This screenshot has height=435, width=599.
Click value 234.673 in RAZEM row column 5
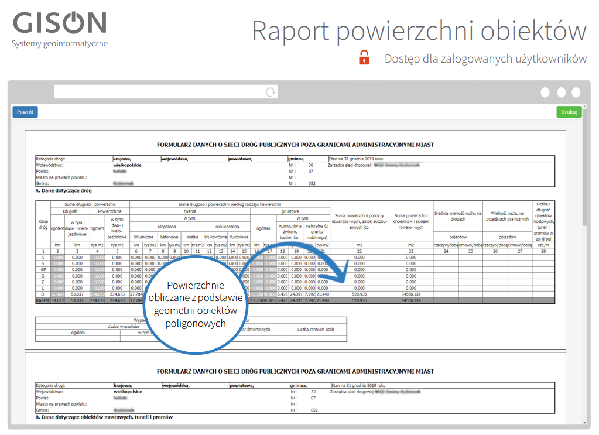[117, 300]
